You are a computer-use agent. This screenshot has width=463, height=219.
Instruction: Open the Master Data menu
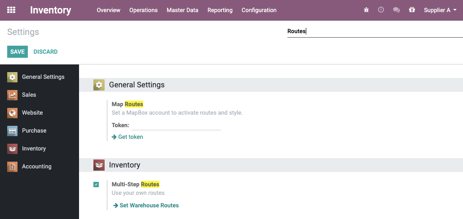click(182, 10)
